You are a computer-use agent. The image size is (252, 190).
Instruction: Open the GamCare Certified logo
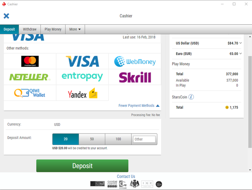(112, 184)
